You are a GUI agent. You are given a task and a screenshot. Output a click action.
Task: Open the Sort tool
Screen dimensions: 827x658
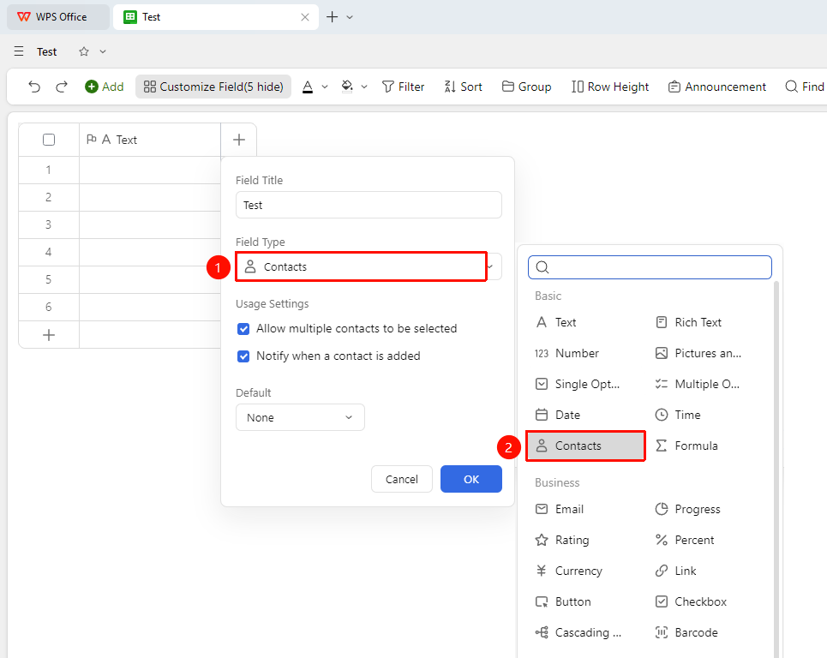(463, 87)
